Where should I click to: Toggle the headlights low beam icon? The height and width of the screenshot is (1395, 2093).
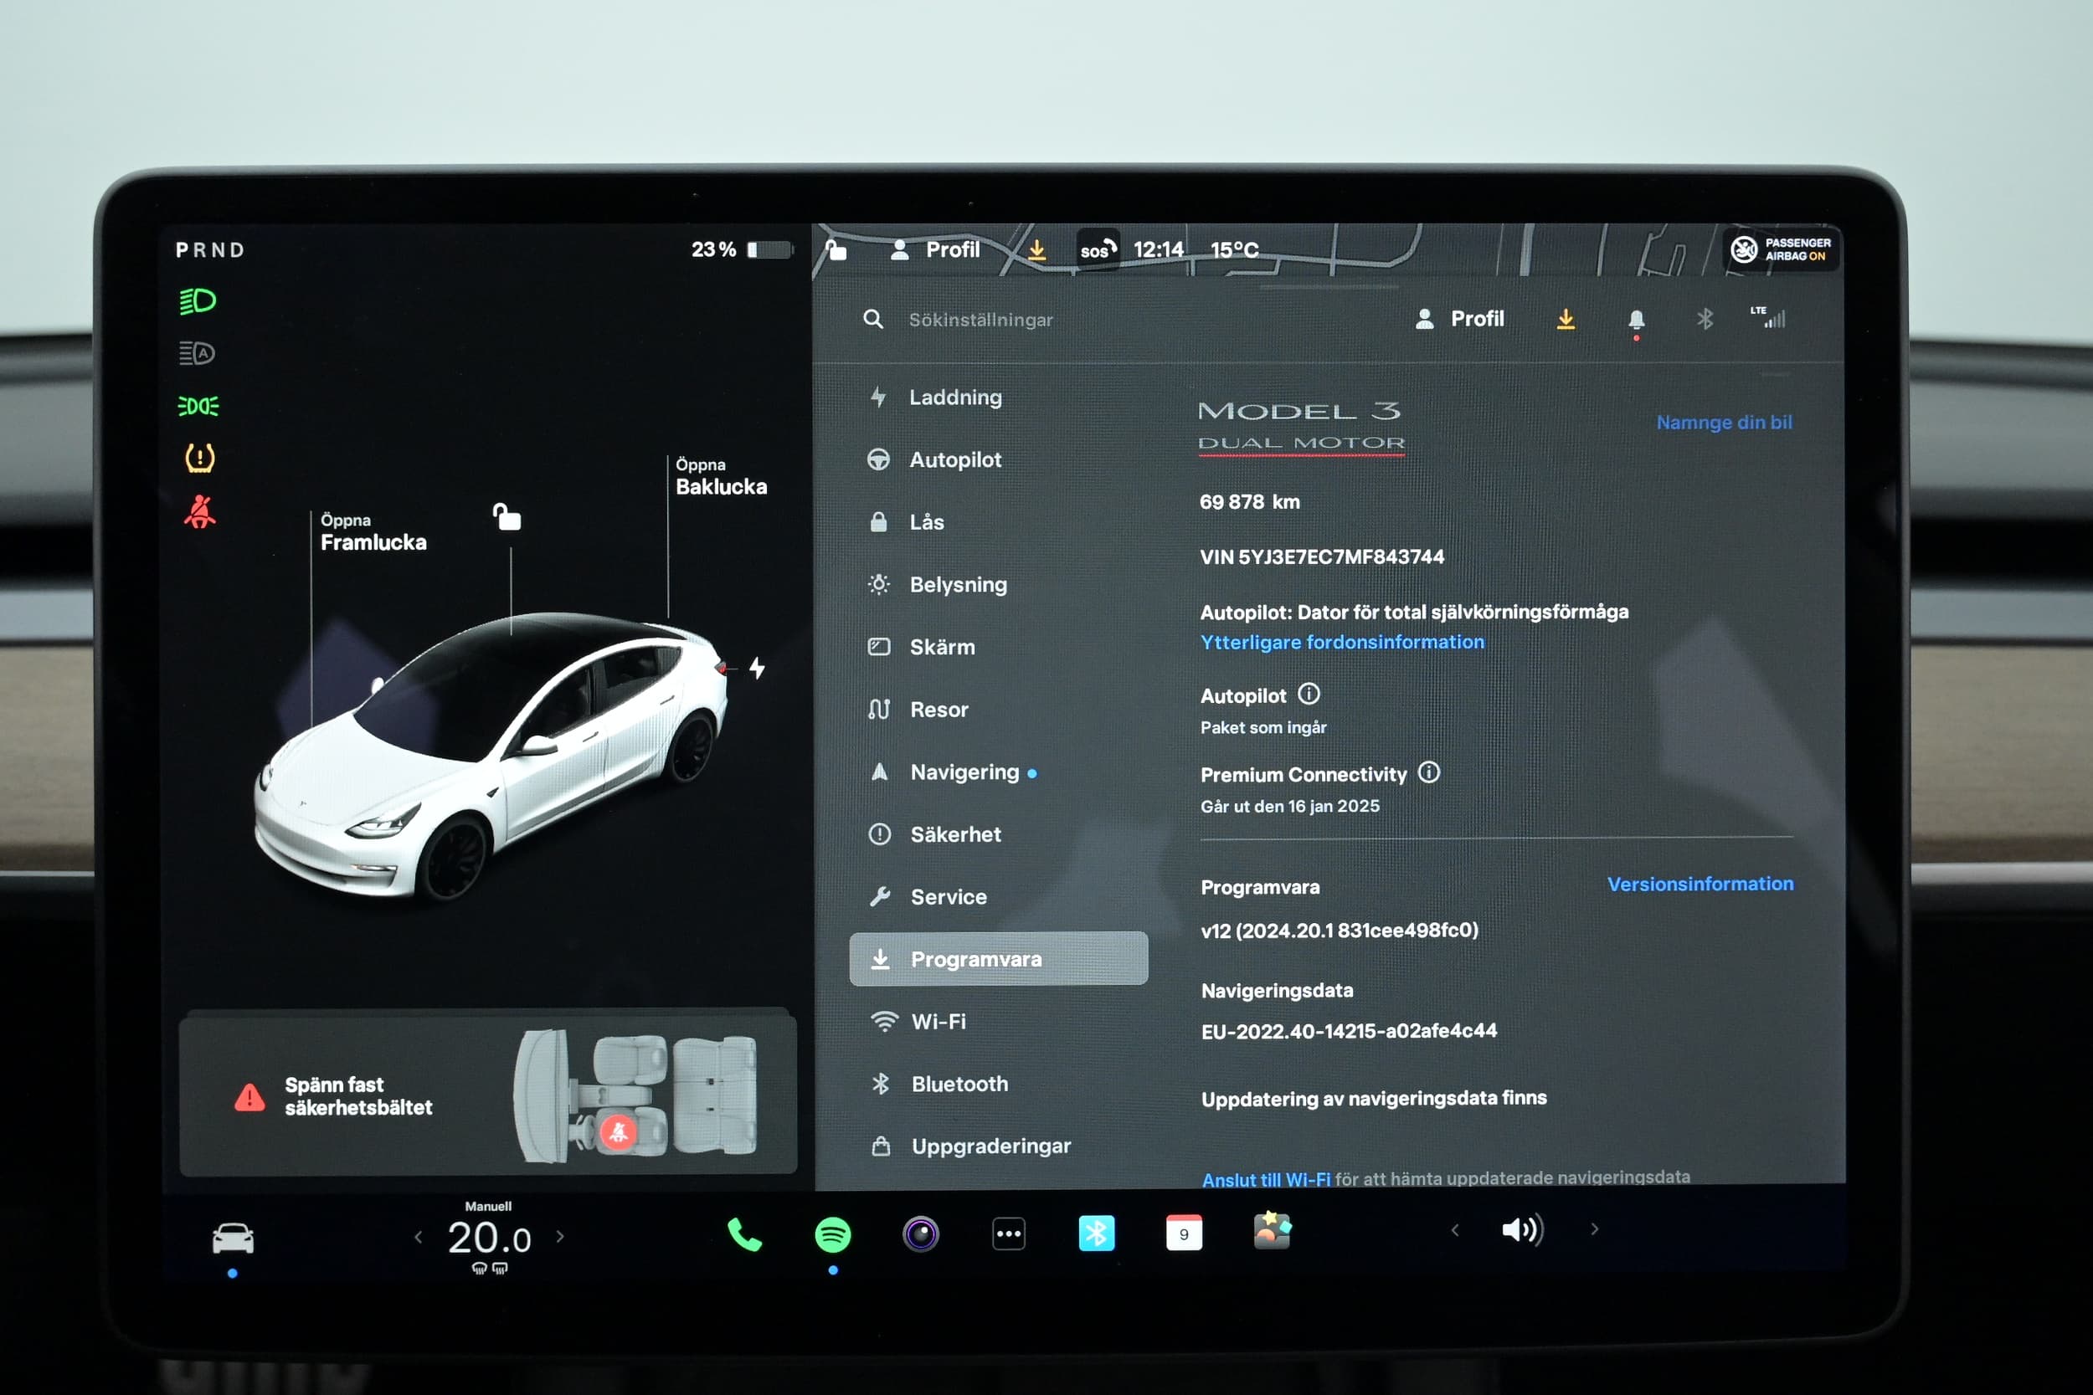pyautogui.click(x=198, y=300)
